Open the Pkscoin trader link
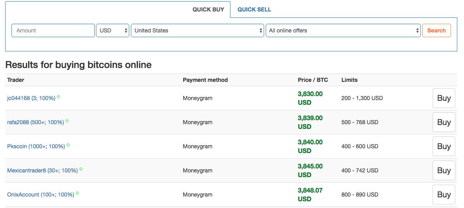This screenshot has height=208, width=464. coord(36,147)
